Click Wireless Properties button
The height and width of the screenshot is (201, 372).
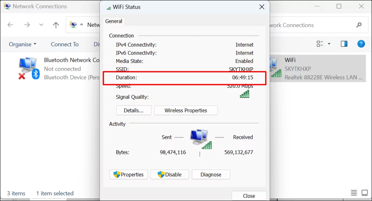point(186,110)
